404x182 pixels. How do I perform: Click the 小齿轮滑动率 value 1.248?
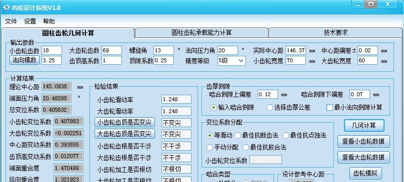(176, 99)
